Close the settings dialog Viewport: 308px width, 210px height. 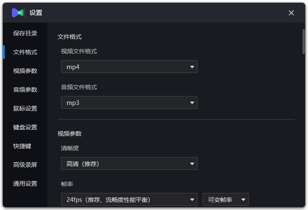(x=291, y=13)
